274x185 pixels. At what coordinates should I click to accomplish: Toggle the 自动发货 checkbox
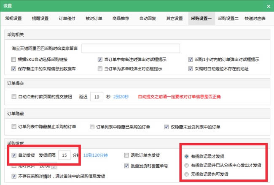coord(14,155)
